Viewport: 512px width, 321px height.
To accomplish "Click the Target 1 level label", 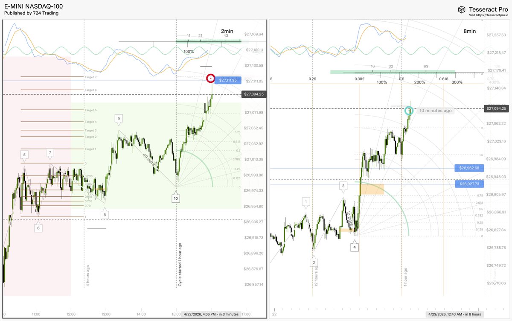I will coord(91,149).
